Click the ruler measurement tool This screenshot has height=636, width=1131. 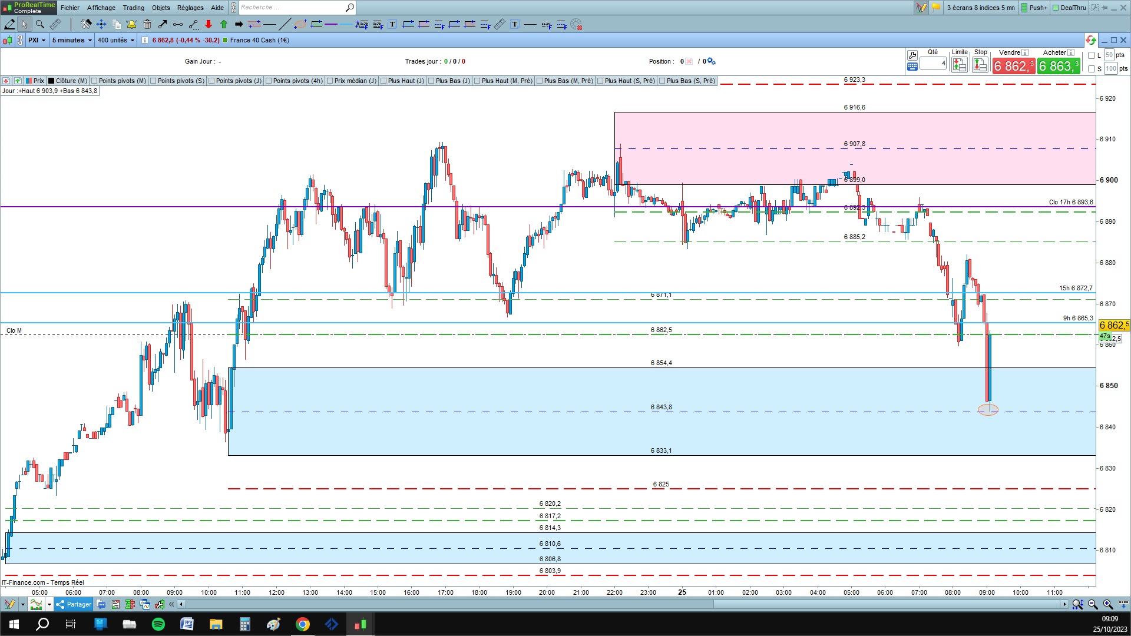click(55, 24)
